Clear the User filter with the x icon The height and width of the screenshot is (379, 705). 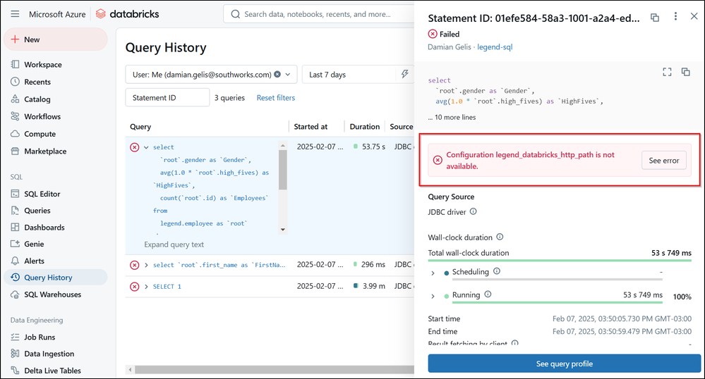tap(277, 75)
